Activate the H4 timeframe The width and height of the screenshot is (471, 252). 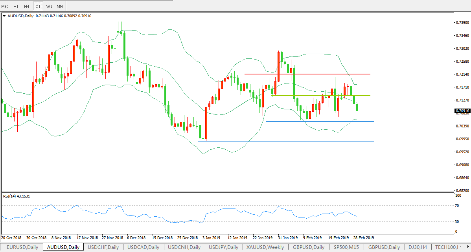(x=27, y=6)
